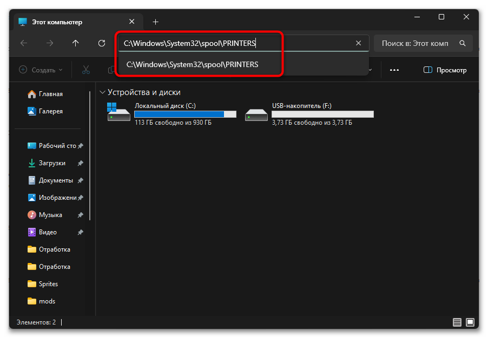Switch to details list view icon
This screenshot has height=338, width=488.
click(x=457, y=322)
